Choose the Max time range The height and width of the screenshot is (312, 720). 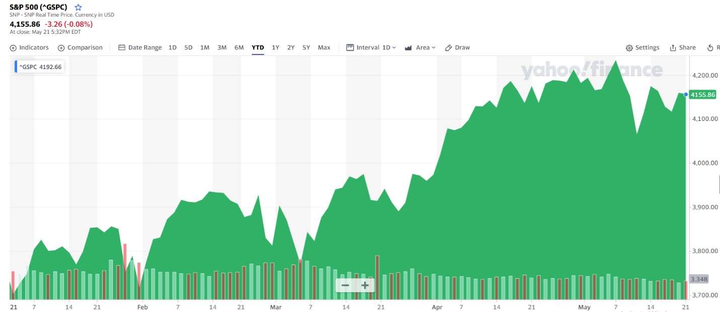(x=324, y=47)
